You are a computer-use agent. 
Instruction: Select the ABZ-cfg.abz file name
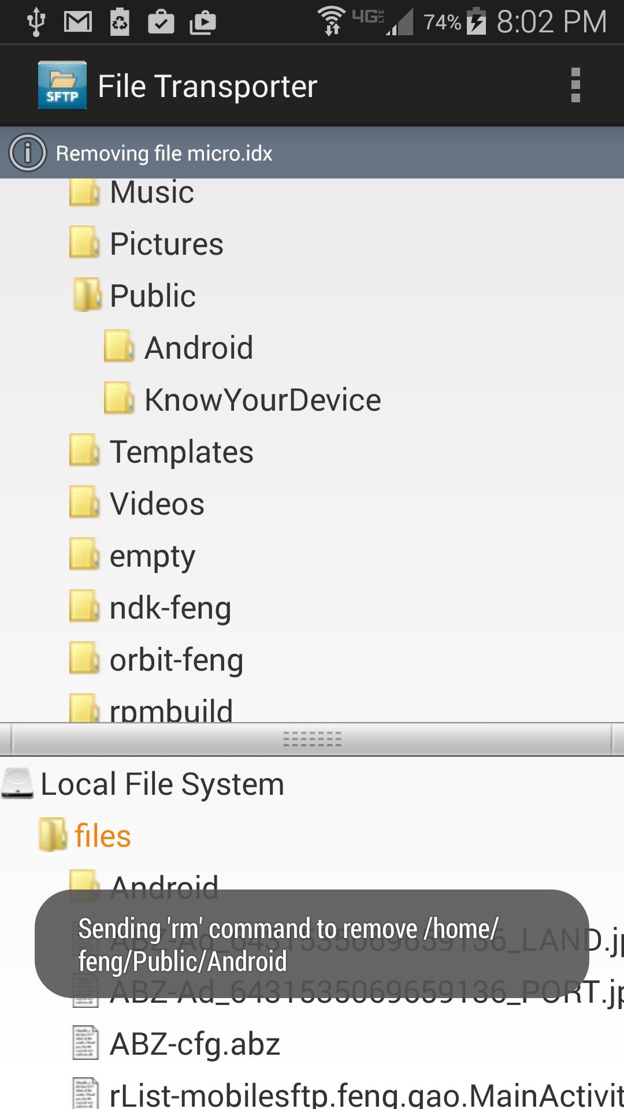pos(195,1044)
